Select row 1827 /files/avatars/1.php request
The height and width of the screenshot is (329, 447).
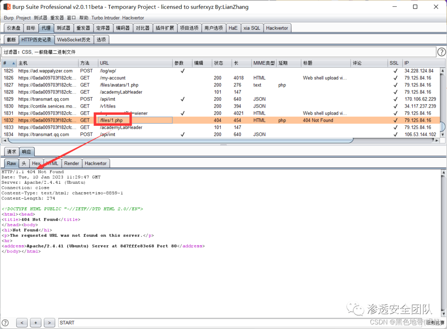(221, 85)
